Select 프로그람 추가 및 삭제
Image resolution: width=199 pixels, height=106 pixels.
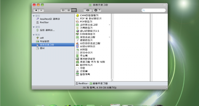(x=90, y=62)
